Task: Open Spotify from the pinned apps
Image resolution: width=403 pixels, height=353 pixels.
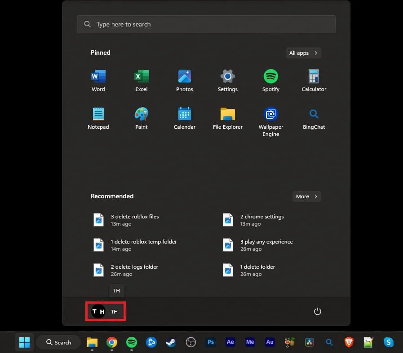Action: [270, 77]
